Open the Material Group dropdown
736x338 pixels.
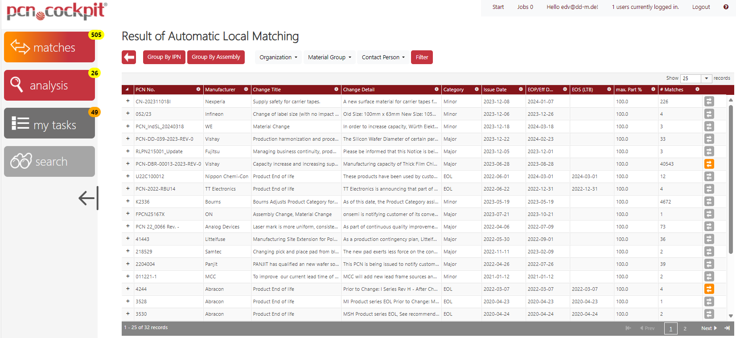pyautogui.click(x=329, y=57)
